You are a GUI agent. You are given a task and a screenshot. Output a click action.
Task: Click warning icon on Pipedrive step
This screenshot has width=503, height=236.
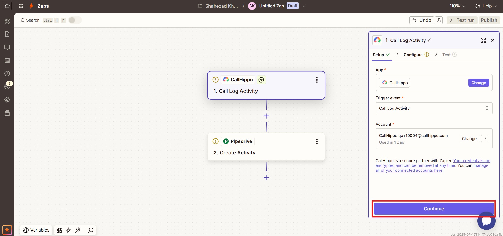(x=216, y=141)
